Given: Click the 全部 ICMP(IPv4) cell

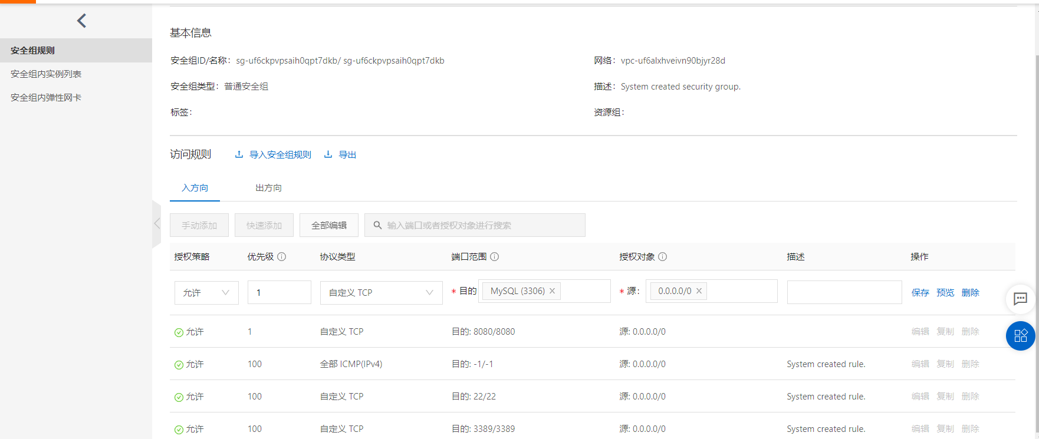Looking at the screenshot, I should point(351,364).
